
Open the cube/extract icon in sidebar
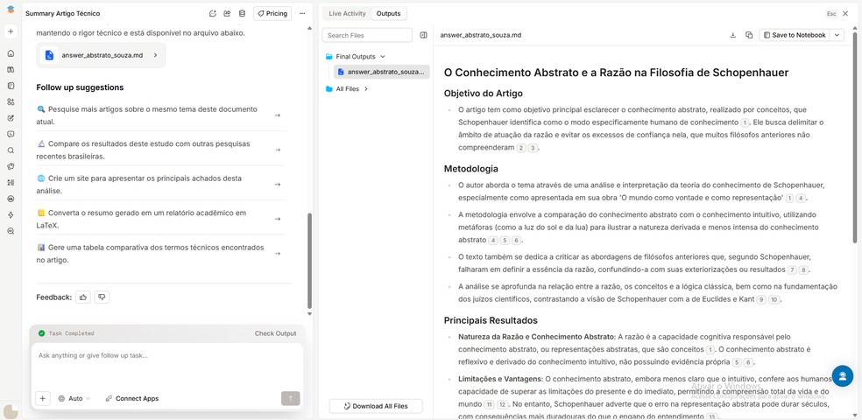click(11, 166)
